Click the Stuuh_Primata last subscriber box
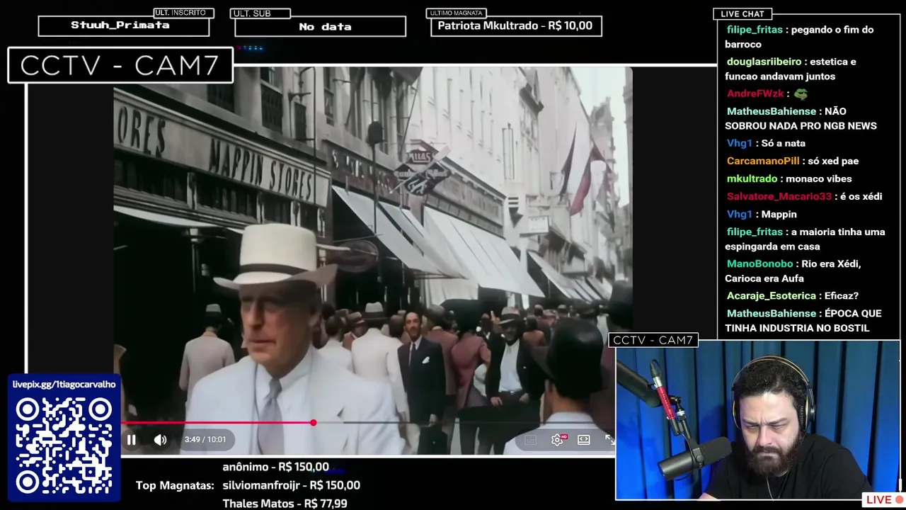This screenshot has width=906, height=510. [123, 25]
